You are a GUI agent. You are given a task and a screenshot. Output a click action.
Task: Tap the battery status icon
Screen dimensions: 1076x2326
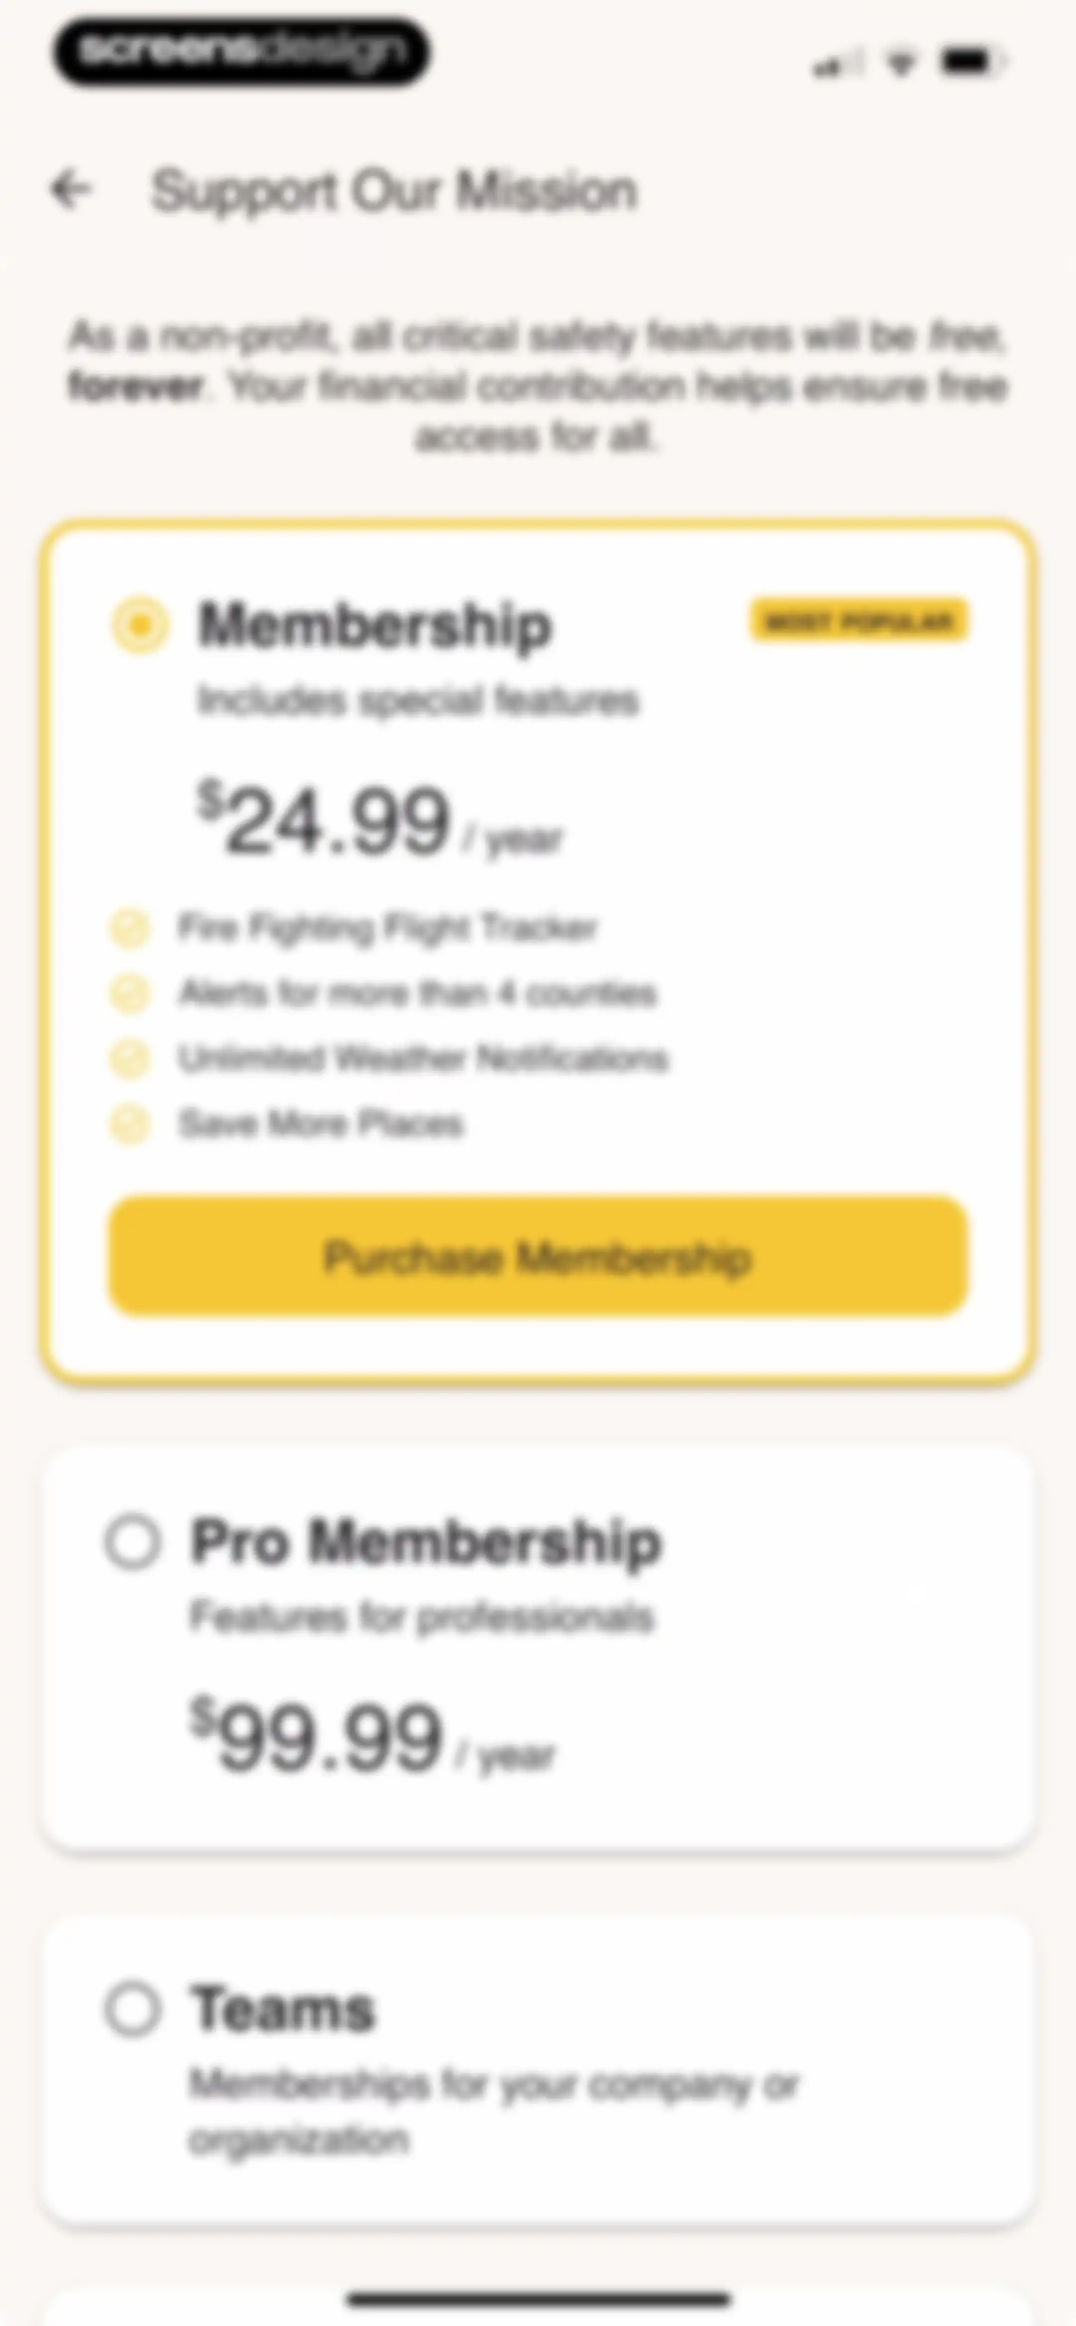pos(972,62)
